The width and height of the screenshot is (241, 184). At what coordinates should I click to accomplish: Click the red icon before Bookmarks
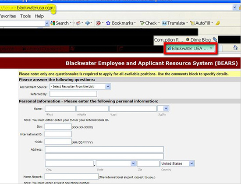pyautogui.click(x=98, y=23)
